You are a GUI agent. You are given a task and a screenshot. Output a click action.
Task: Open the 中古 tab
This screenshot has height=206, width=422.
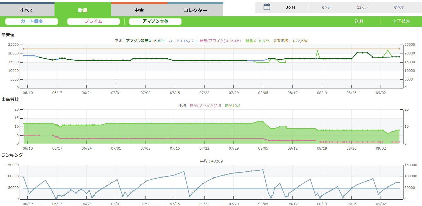(139, 10)
